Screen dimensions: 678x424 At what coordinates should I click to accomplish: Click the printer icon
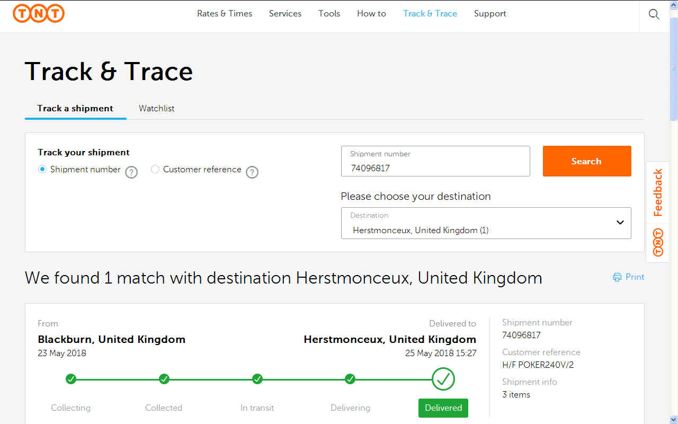tap(617, 277)
